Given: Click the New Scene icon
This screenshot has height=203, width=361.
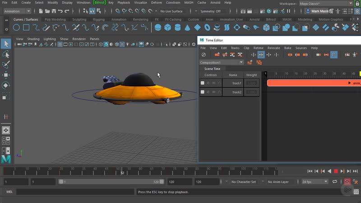Looking at the screenshot, I should pos(41,11).
